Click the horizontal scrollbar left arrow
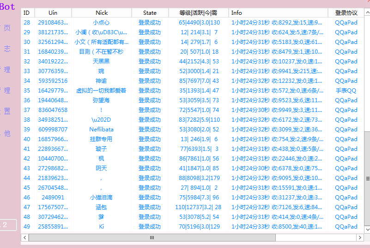Screen dimensions: 370x248 24,237
